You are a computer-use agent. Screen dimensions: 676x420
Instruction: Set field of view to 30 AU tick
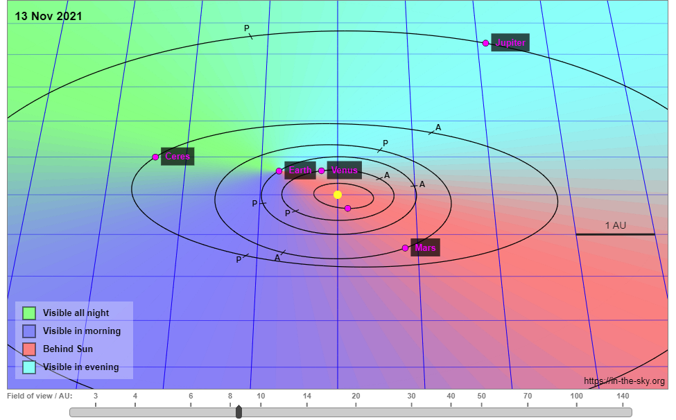(411, 399)
